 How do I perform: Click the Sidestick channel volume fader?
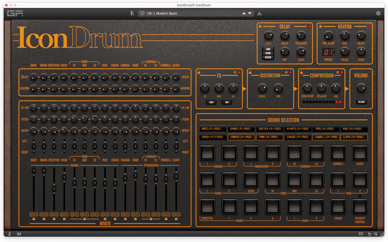[54, 188]
